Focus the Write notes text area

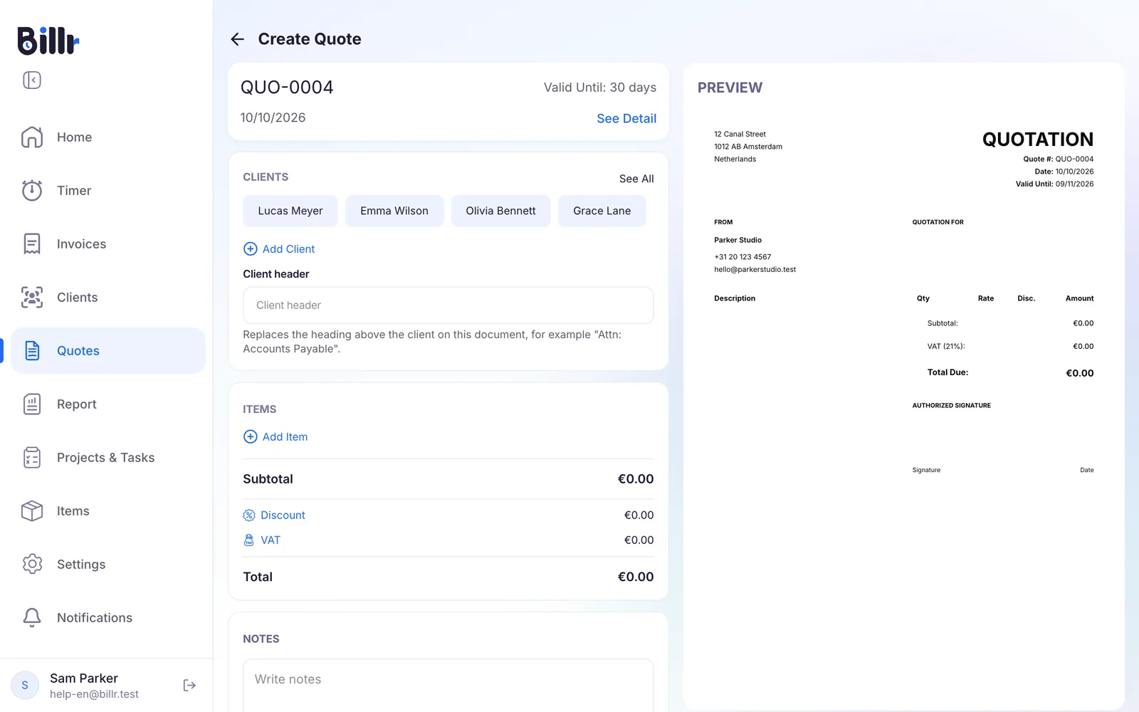(x=448, y=685)
